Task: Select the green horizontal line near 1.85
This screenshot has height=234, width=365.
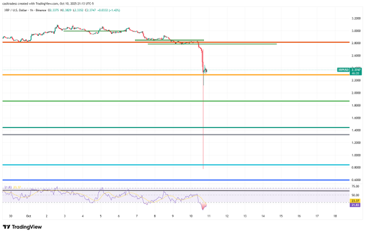Action: (x=161, y=101)
